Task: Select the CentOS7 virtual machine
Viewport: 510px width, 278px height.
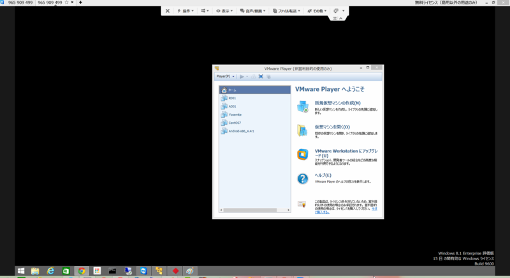Action: (x=254, y=123)
